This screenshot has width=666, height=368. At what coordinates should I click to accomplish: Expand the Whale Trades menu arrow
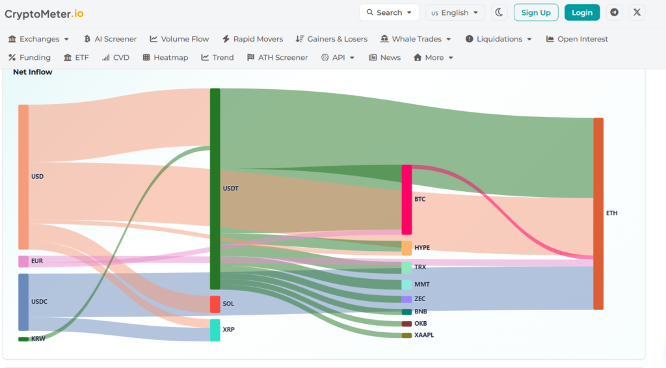tap(449, 39)
